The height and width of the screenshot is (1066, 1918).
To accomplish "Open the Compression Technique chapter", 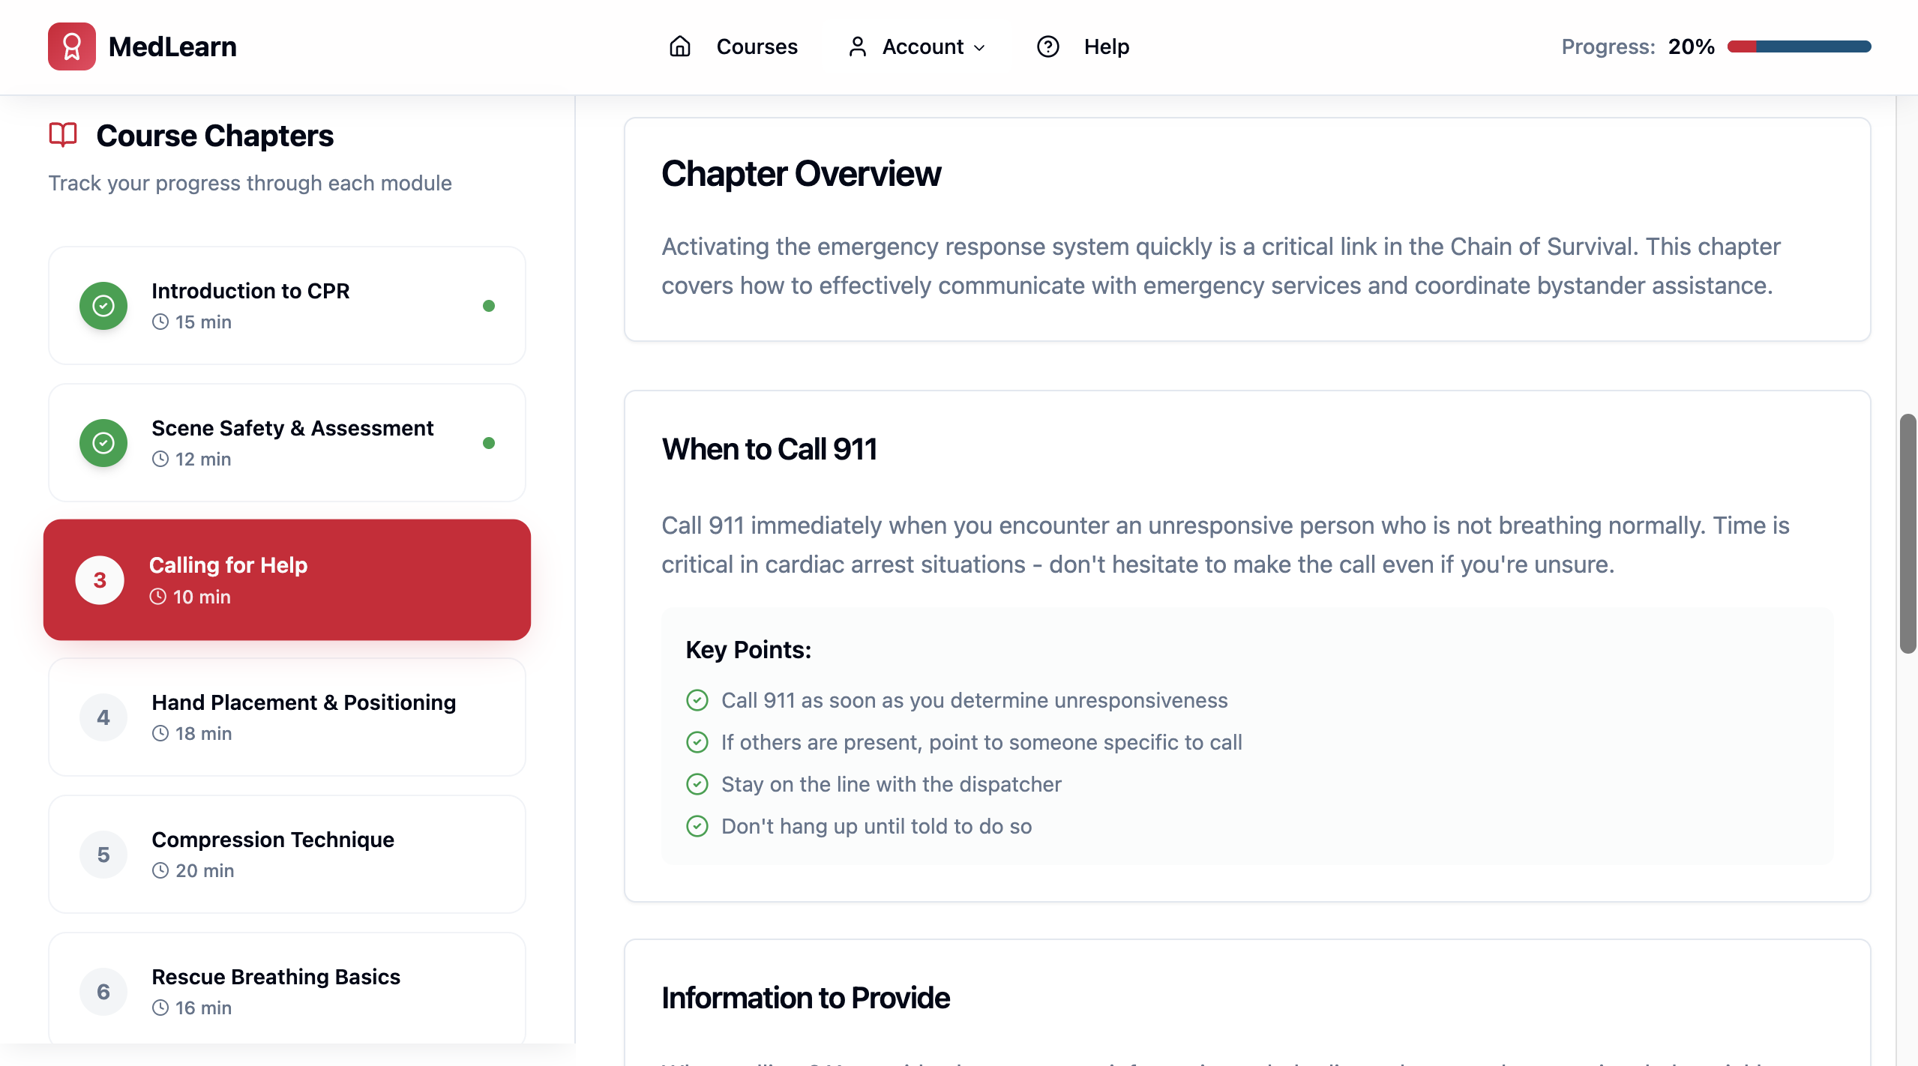I will (x=287, y=855).
